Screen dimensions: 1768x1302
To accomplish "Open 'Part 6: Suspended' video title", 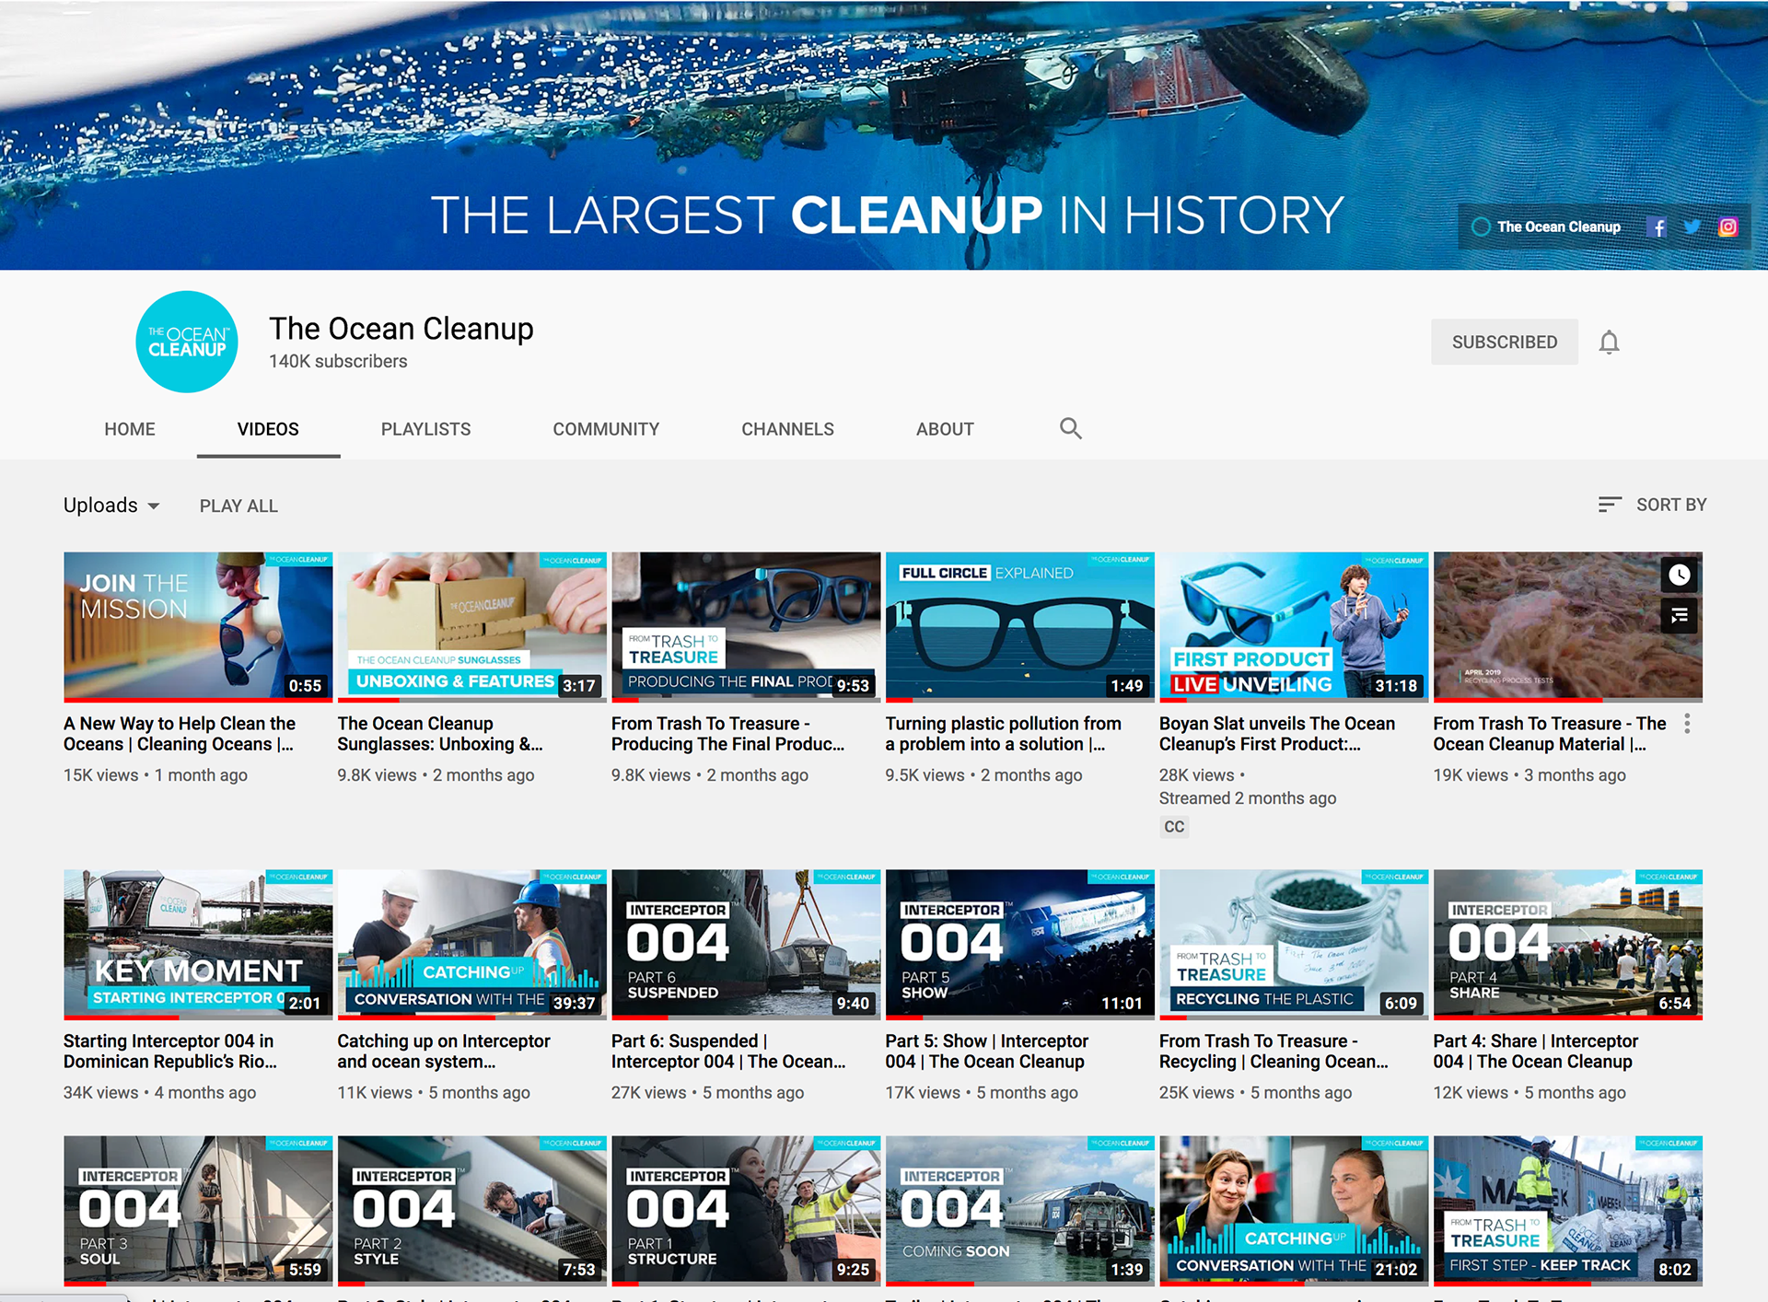I will (728, 1052).
